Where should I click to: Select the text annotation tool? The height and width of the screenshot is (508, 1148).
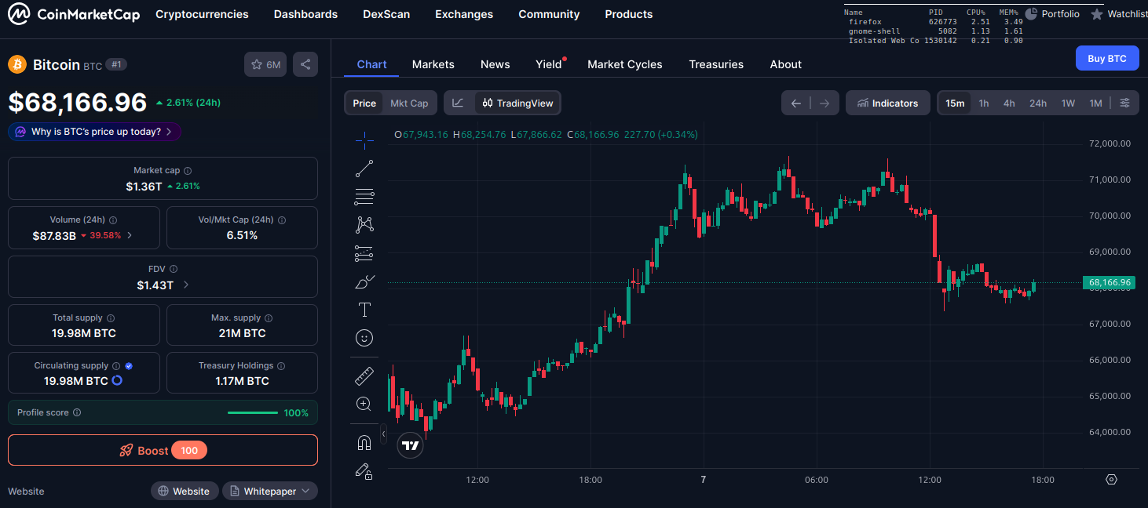(x=364, y=310)
